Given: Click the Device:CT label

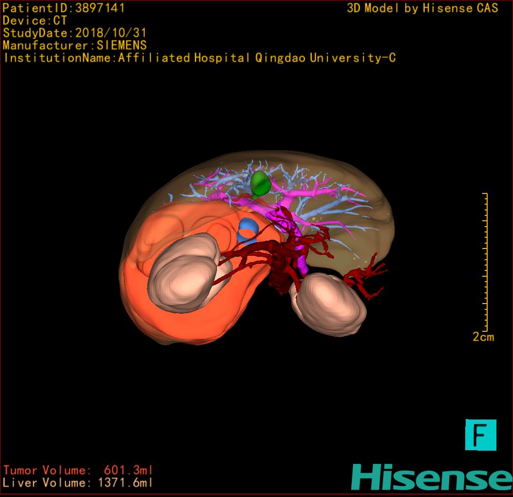Looking at the screenshot, I should click(35, 21).
